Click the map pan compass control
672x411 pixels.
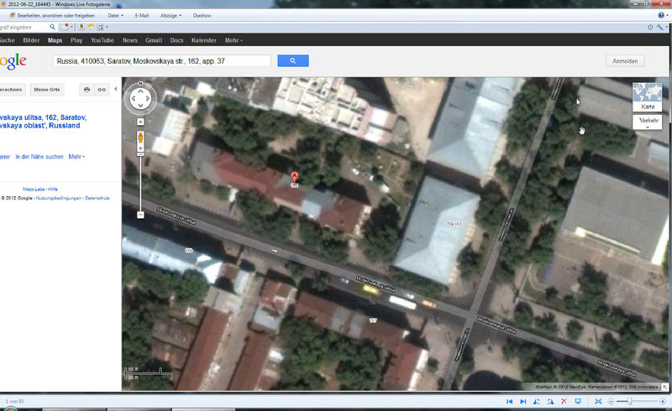click(x=140, y=101)
